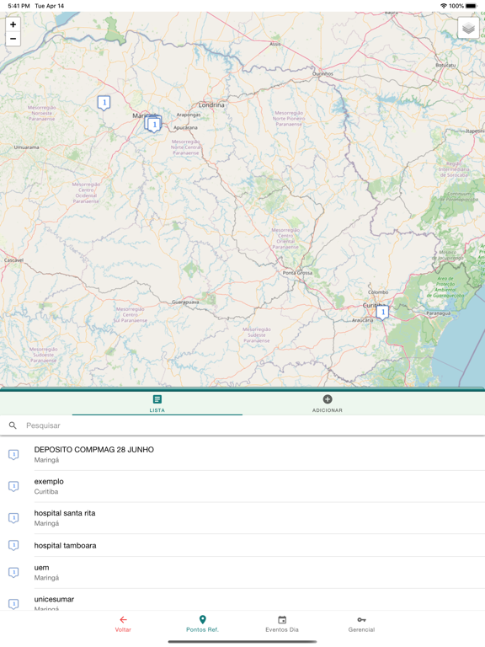Screen dimensions: 485x647
Task: Click marker icon beside uem
Action: pyautogui.click(x=13, y=573)
